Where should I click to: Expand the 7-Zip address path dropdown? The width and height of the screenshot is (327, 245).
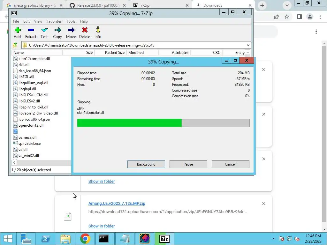[x=248, y=45]
